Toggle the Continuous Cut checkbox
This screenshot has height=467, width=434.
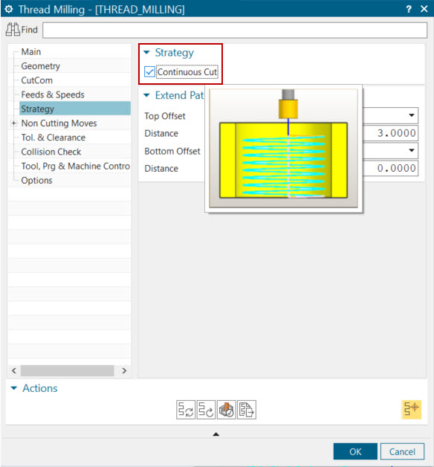pyautogui.click(x=149, y=72)
